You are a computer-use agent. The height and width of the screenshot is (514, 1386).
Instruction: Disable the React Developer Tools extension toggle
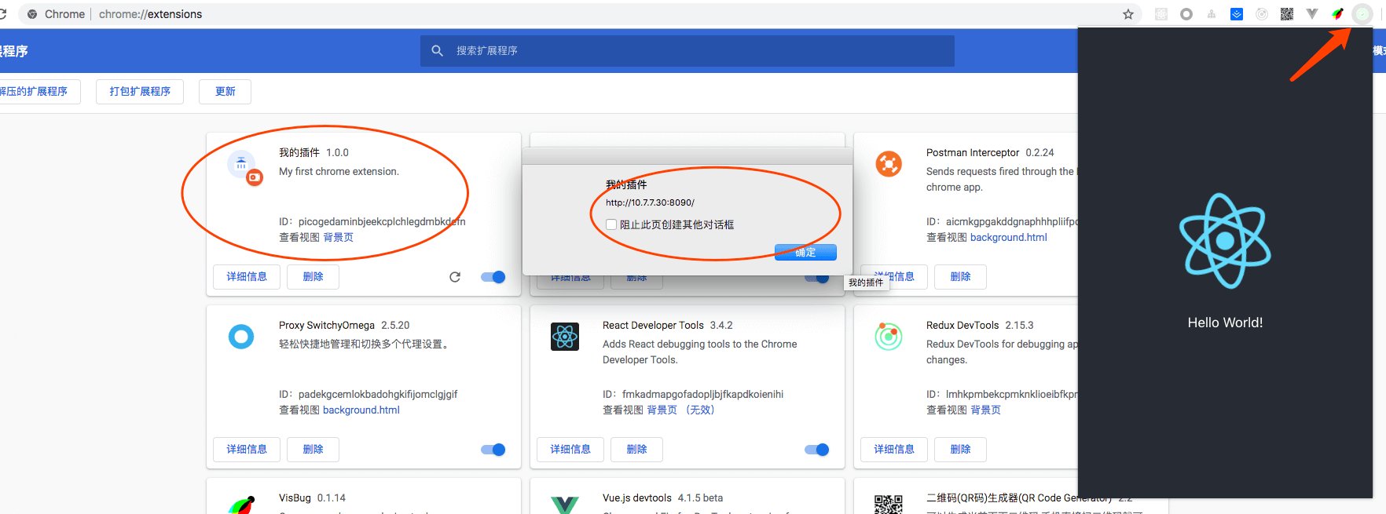pos(817,450)
